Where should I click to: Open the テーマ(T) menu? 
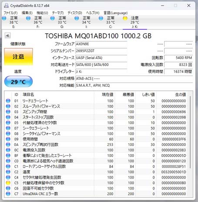pyautogui.click(x=58, y=13)
